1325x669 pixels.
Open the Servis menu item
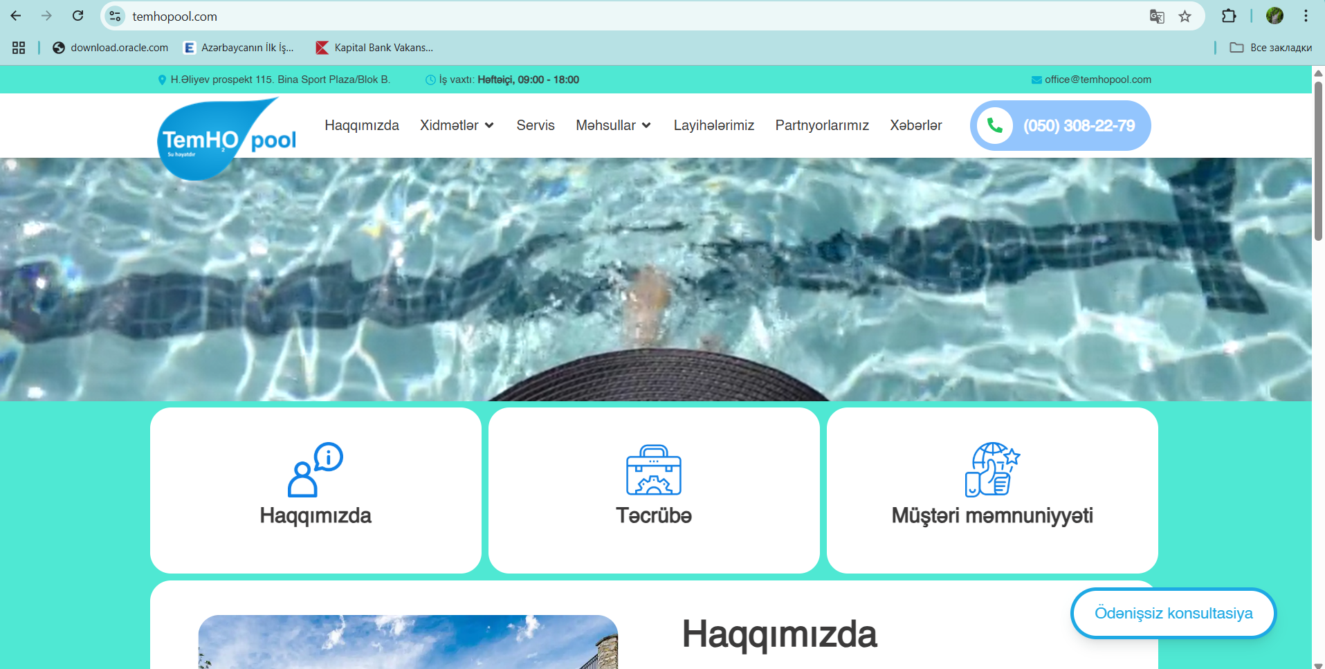click(x=536, y=125)
